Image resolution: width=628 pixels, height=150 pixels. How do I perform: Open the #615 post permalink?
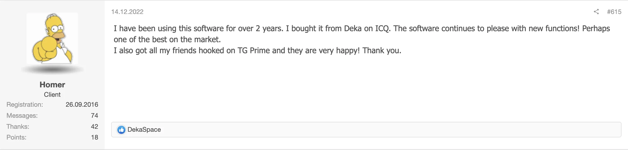[x=614, y=12]
